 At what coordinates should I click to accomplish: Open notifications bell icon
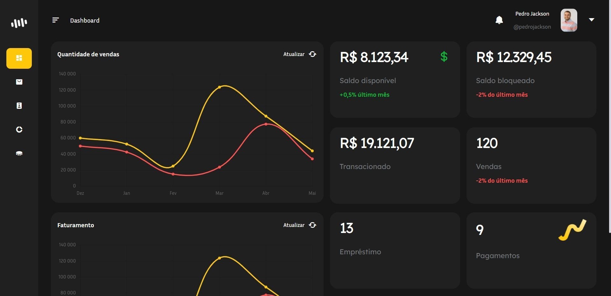pos(499,20)
